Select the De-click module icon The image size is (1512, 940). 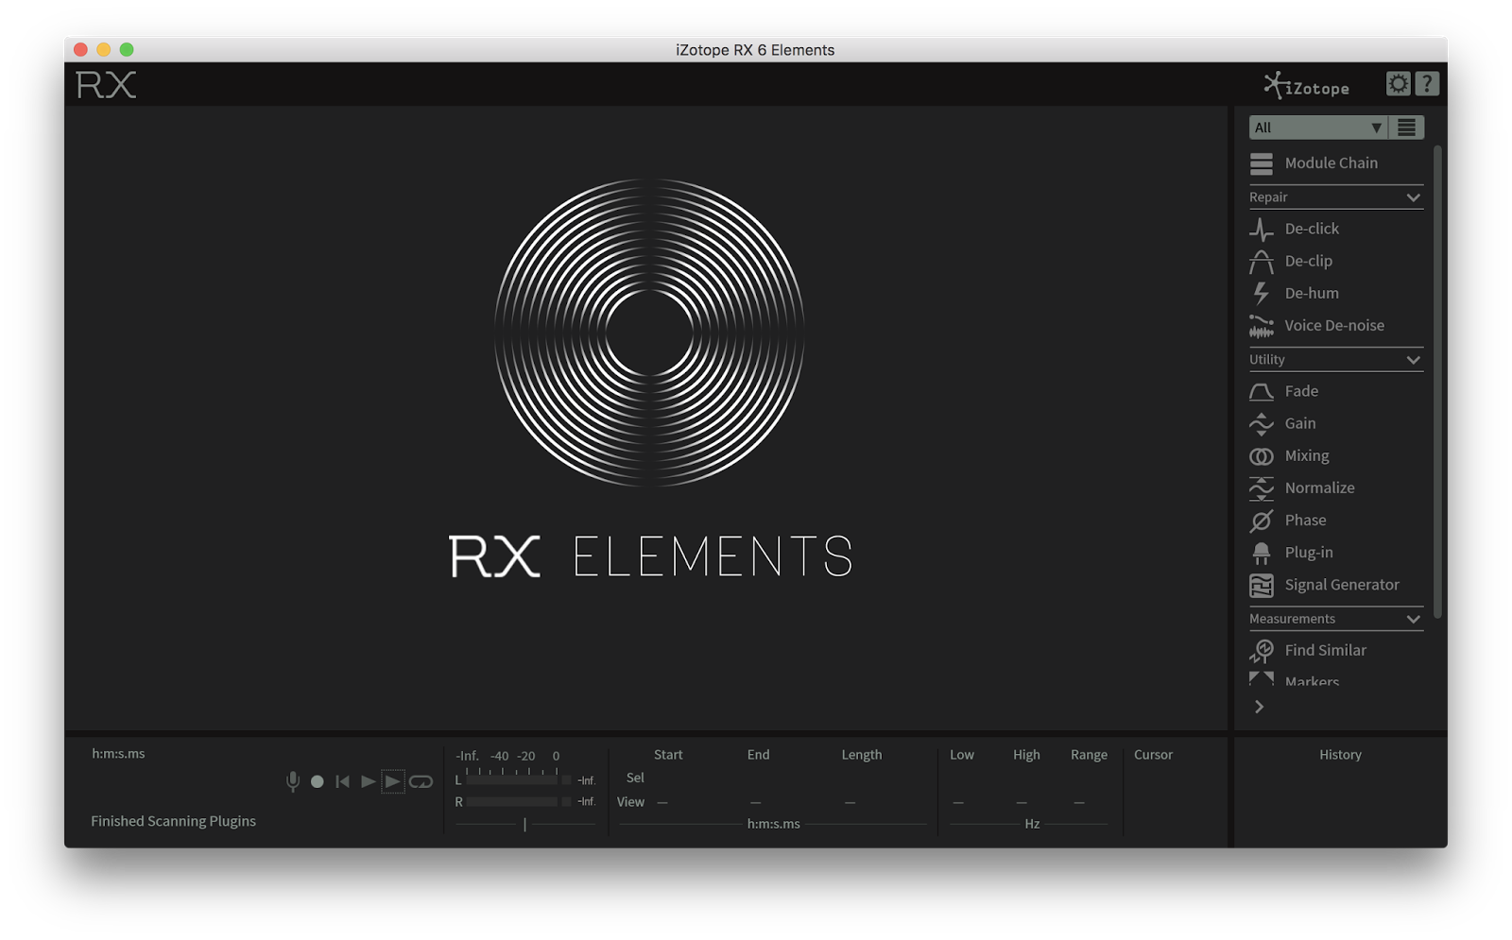coord(1261,230)
